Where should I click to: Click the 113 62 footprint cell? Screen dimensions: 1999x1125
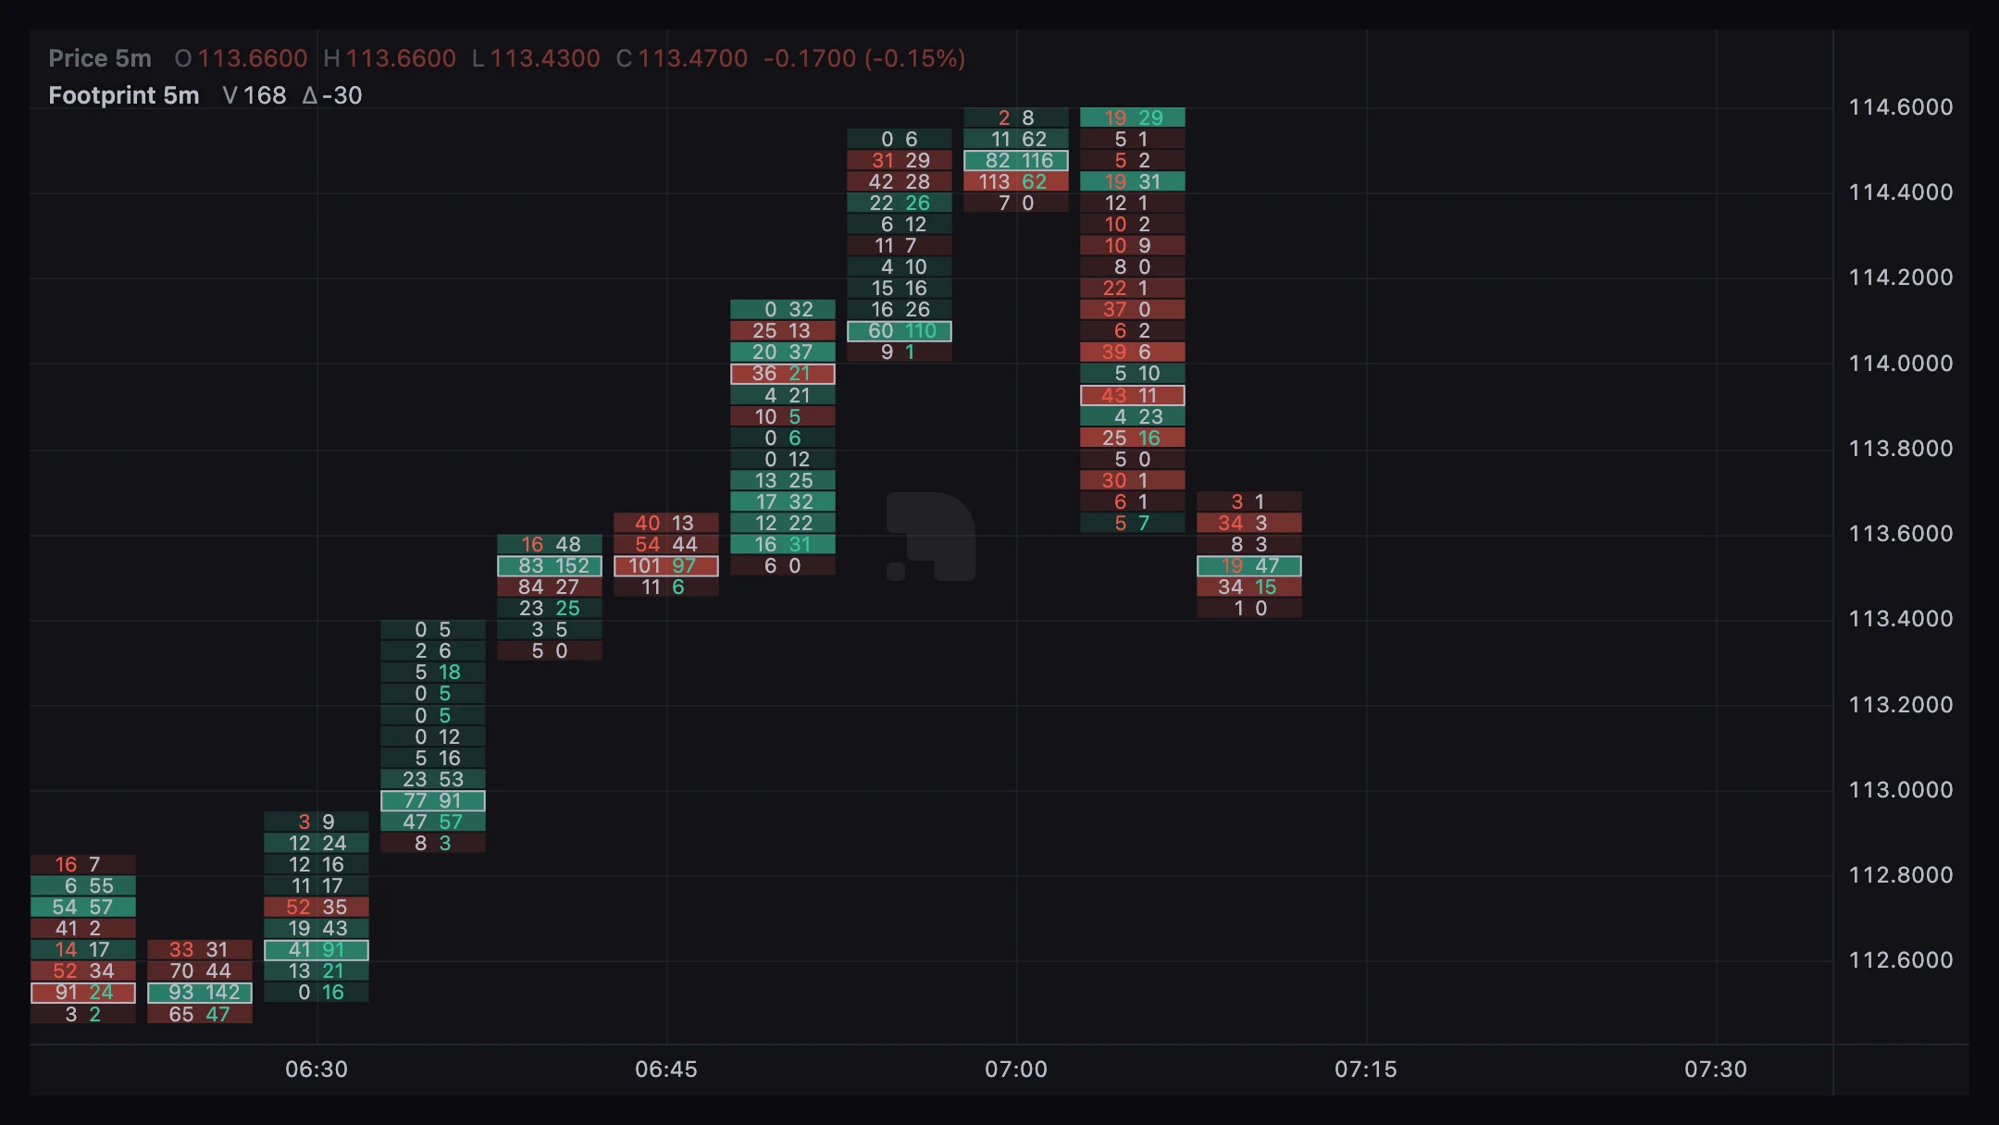(1016, 181)
